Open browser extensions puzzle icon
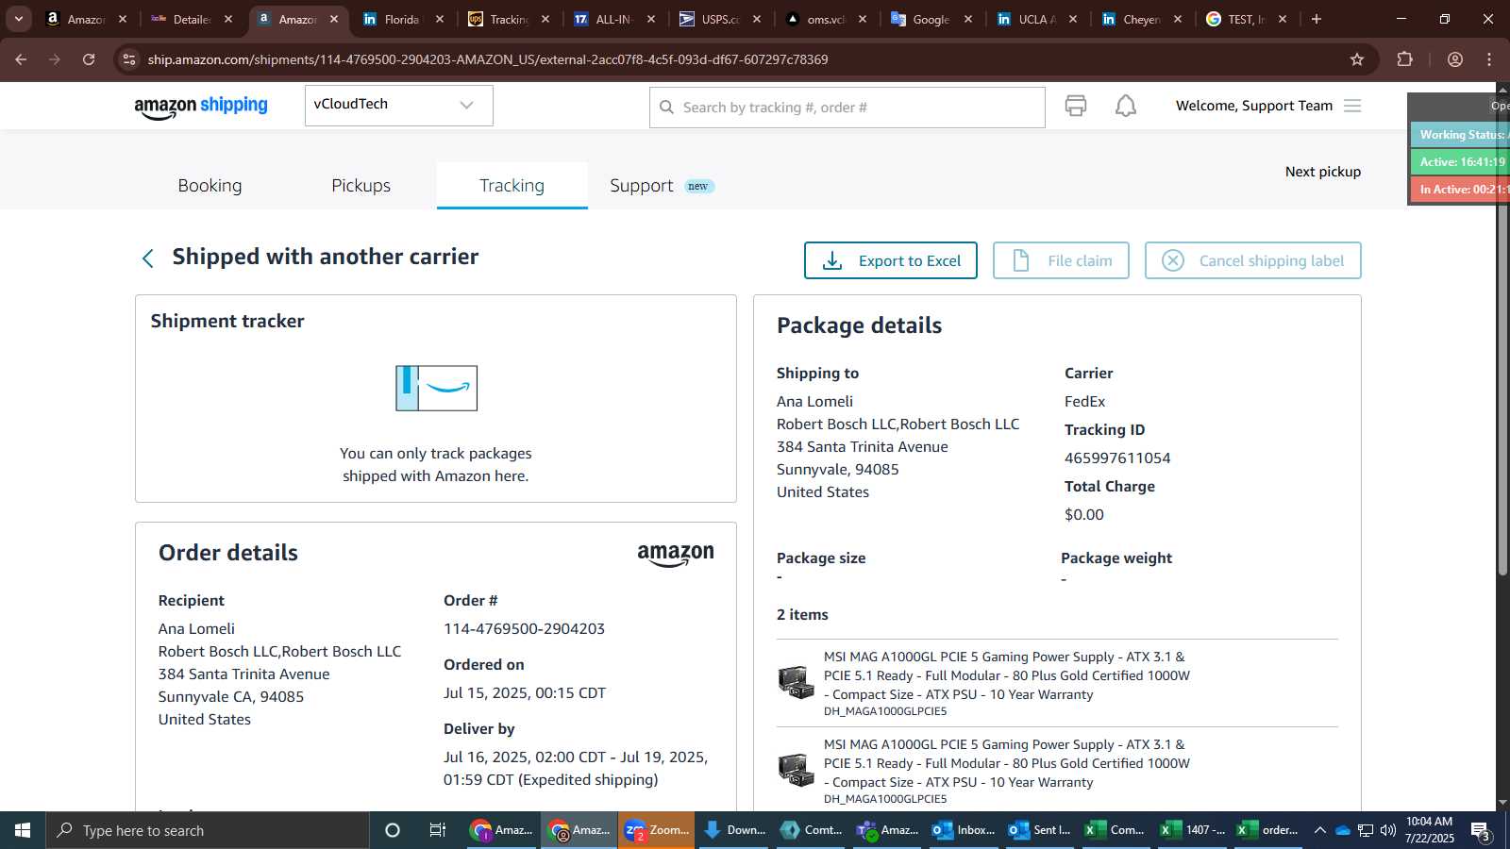This screenshot has width=1510, height=849. click(x=1405, y=59)
